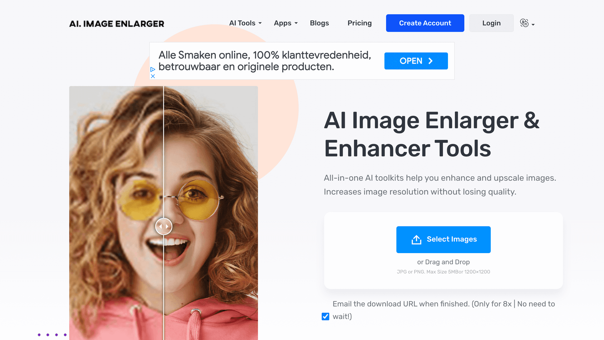Click the advertisement close X icon
This screenshot has width=604, height=340.
153,76
